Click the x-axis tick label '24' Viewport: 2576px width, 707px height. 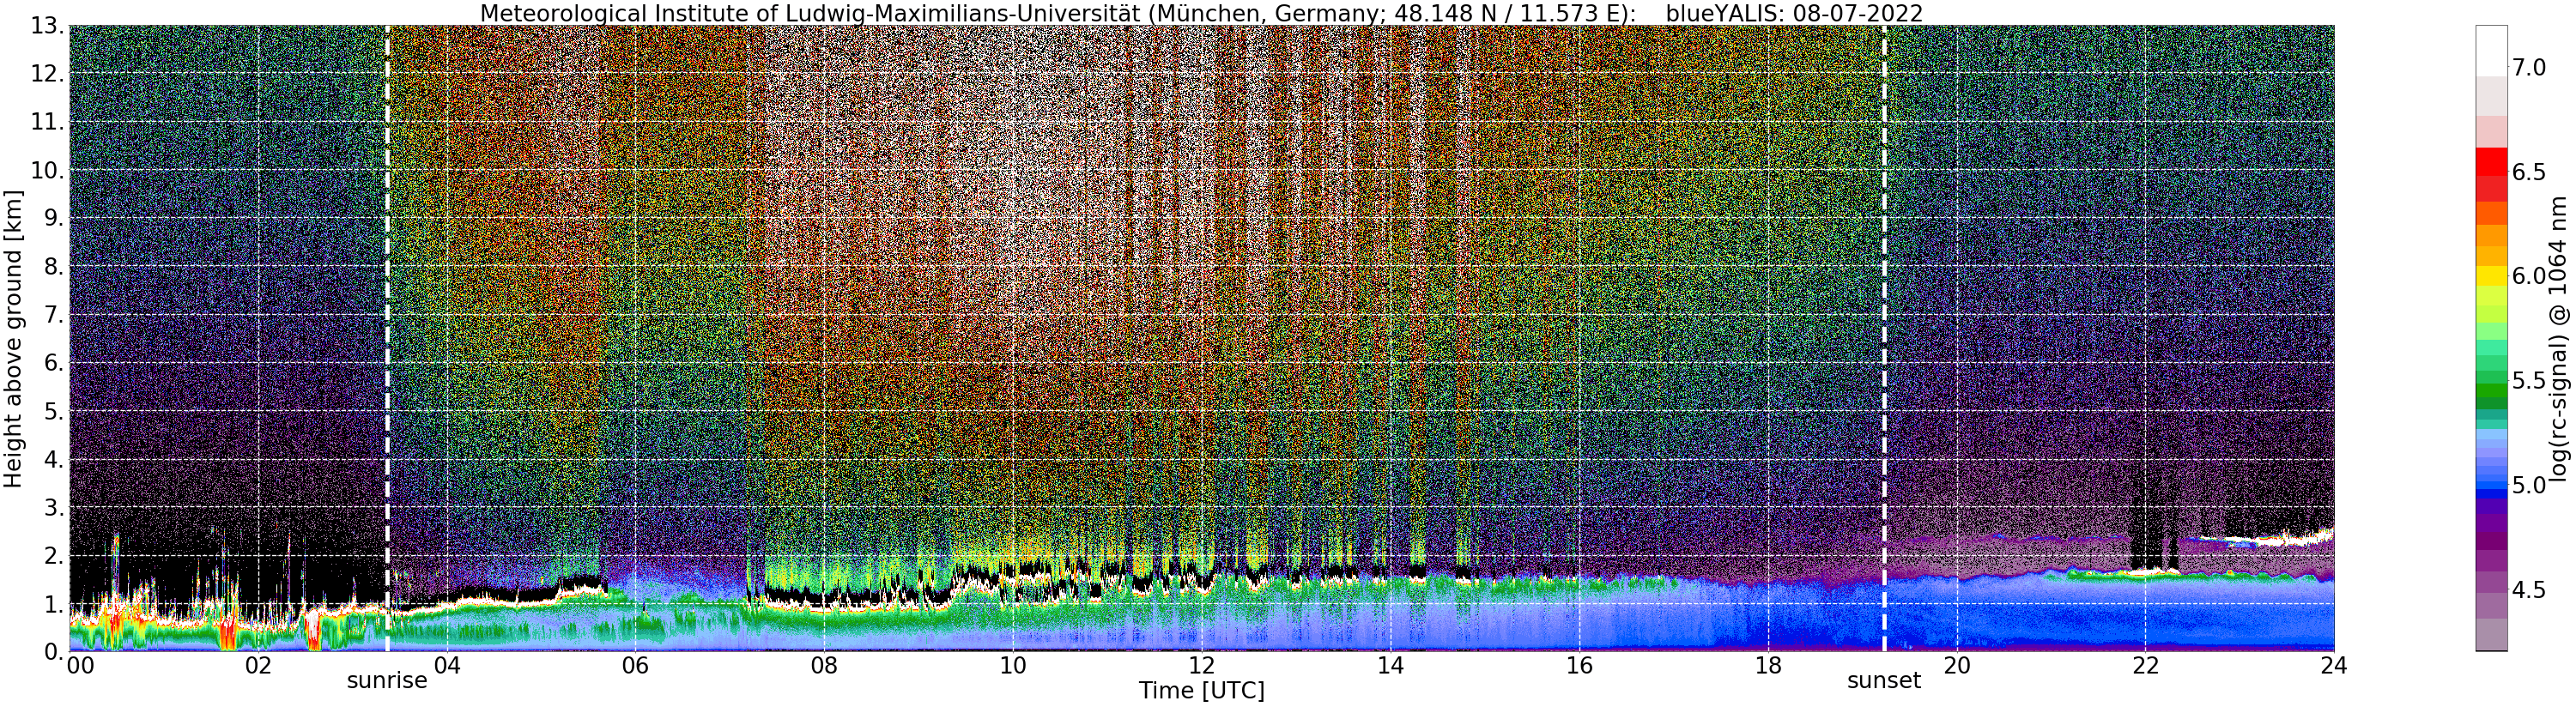pyautogui.click(x=2333, y=666)
